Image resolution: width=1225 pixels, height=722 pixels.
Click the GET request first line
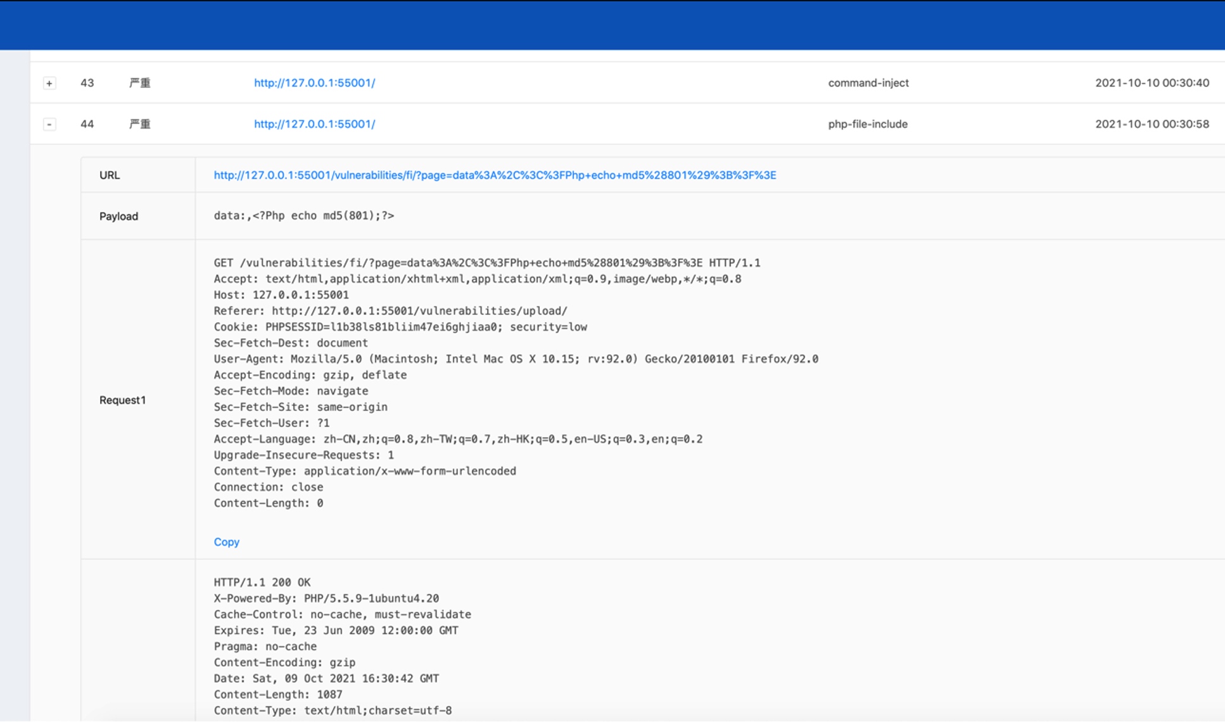[x=486, y=263]
